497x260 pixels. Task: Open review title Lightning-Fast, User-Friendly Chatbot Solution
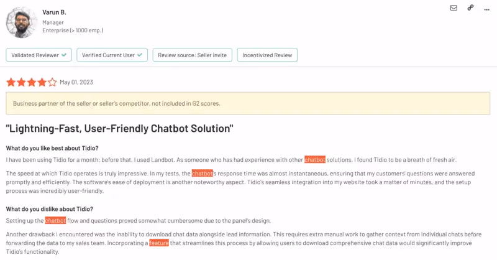[119, 129]
